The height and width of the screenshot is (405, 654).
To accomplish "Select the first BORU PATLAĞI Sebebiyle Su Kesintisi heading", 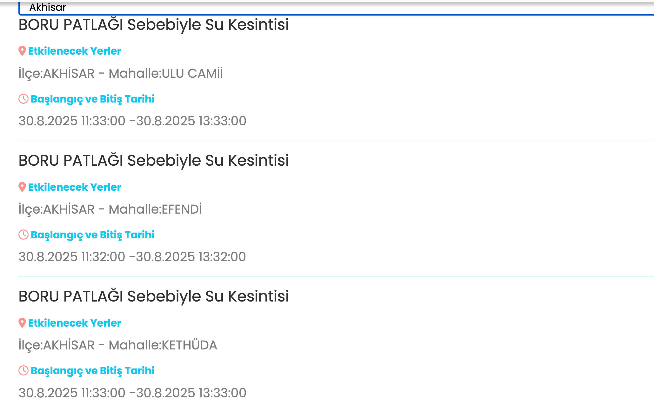I will point(154,25).
